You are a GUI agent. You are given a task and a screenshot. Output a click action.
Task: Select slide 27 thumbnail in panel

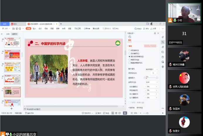click(x=12, y=79)
